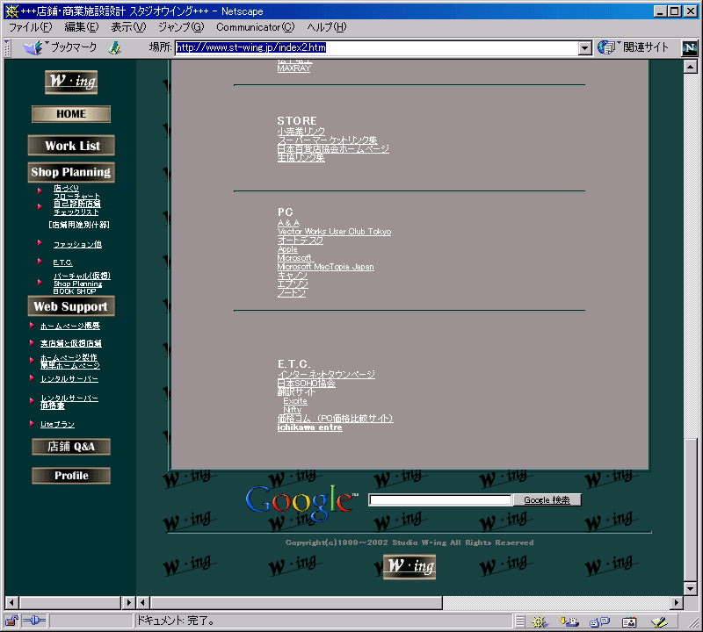703x632 pixels.
Task: Click the W-ing logo atop the sidebar
Action: coord(71,82)
